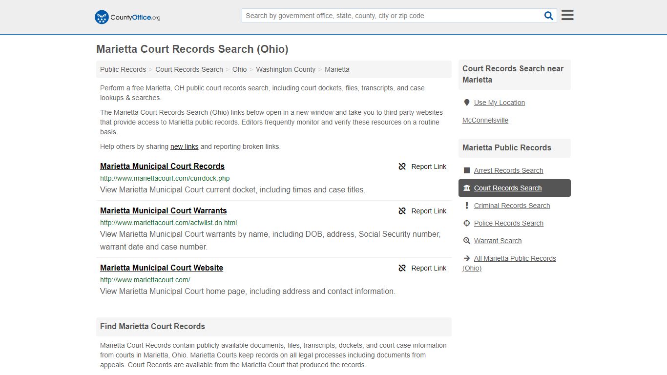
Task: Open McConnelsville nearby link
Action: (x=485, y=120)
